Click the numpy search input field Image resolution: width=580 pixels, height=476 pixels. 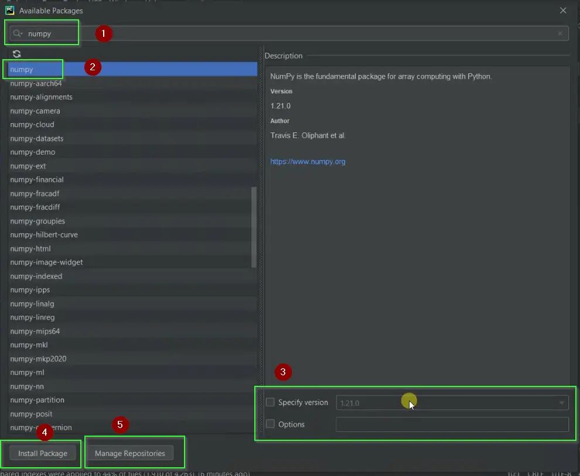coord(288,33)
